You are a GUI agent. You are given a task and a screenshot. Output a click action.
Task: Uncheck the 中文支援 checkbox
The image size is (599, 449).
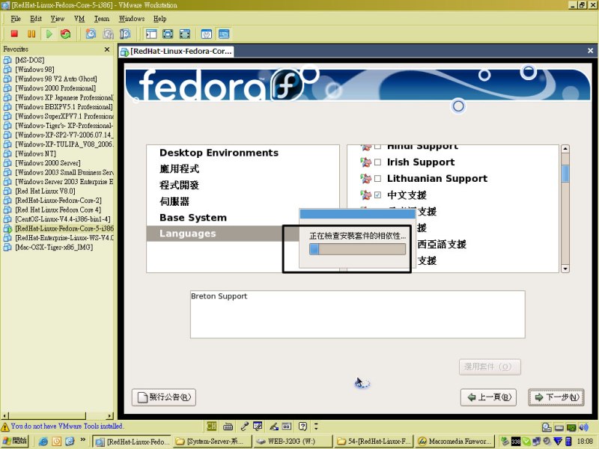click(x=378, y=195)
